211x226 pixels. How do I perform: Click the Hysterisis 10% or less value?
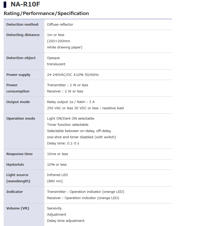(57, 165)
